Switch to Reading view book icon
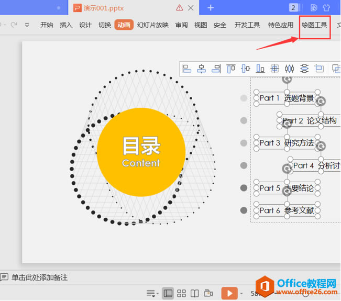 pyautogui.click(x=195, y=293)
